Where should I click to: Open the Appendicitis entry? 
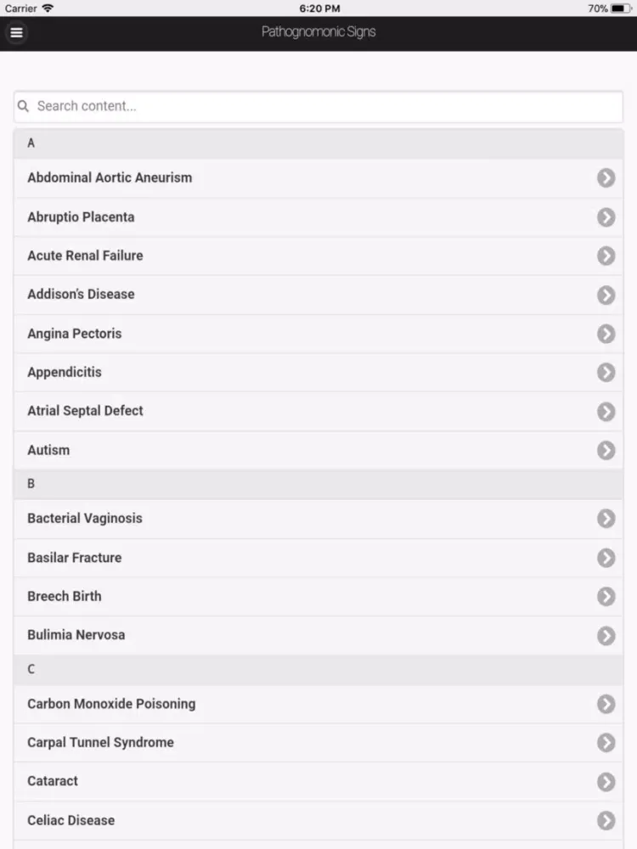pos(65,372)
